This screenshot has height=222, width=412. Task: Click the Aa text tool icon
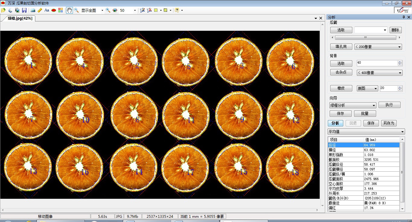(x=47, y=10)
